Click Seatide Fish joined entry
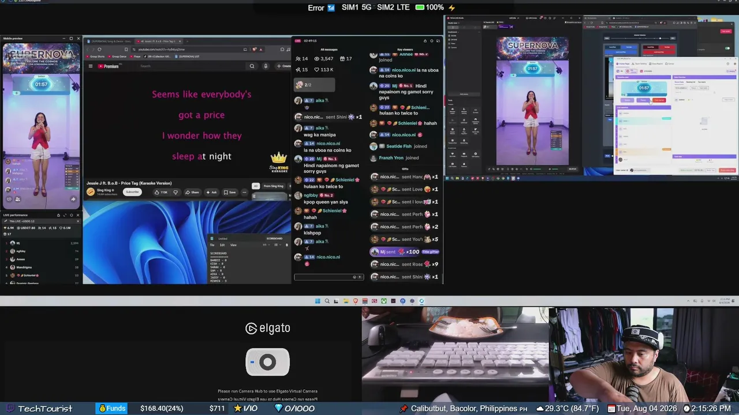 398,146
